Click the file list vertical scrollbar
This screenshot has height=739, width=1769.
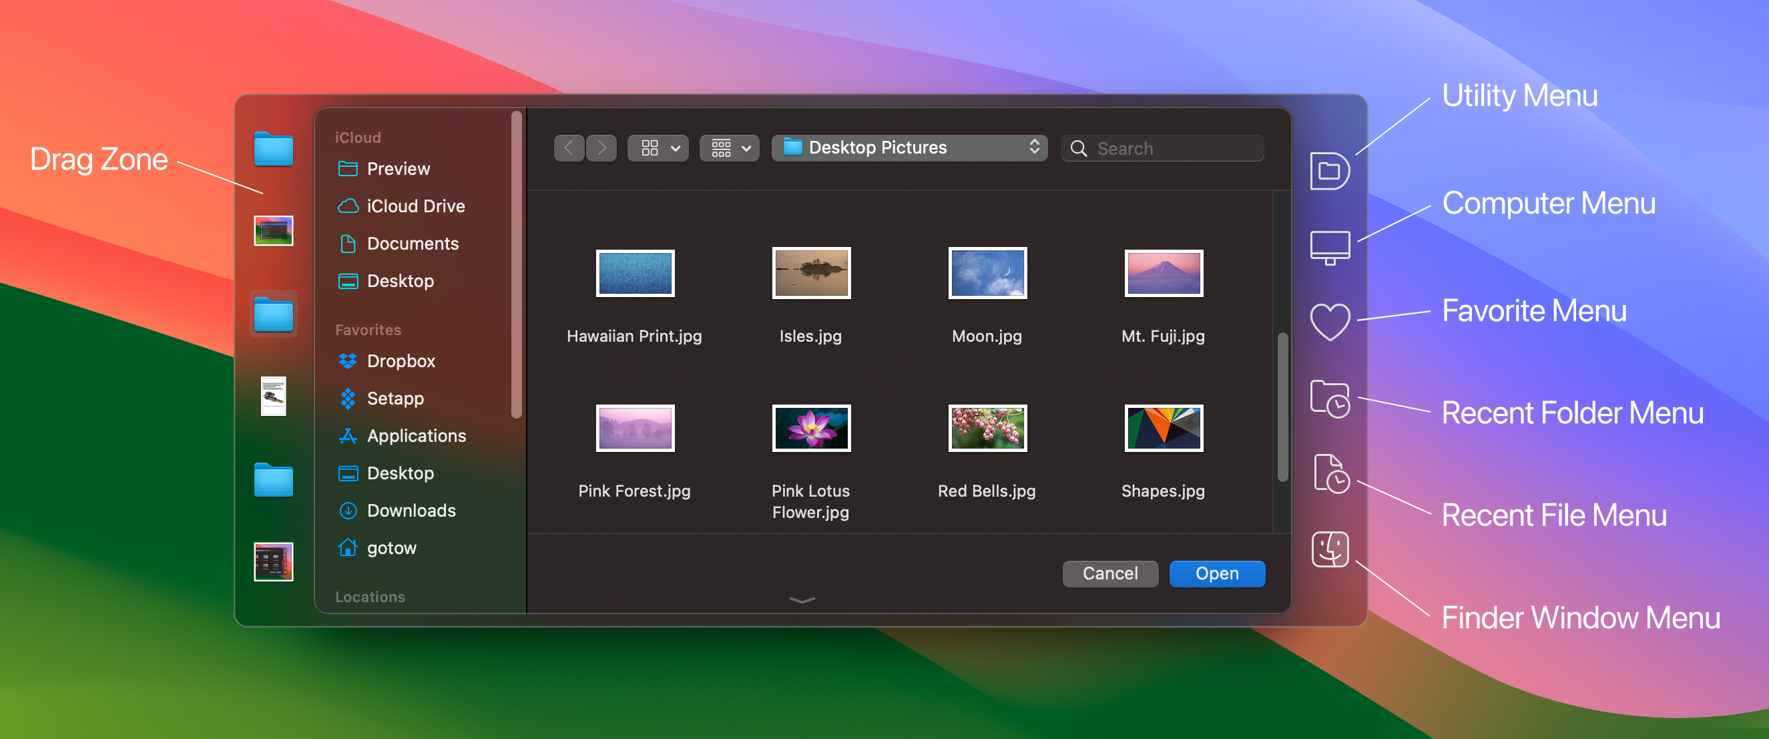point(1282,407)
